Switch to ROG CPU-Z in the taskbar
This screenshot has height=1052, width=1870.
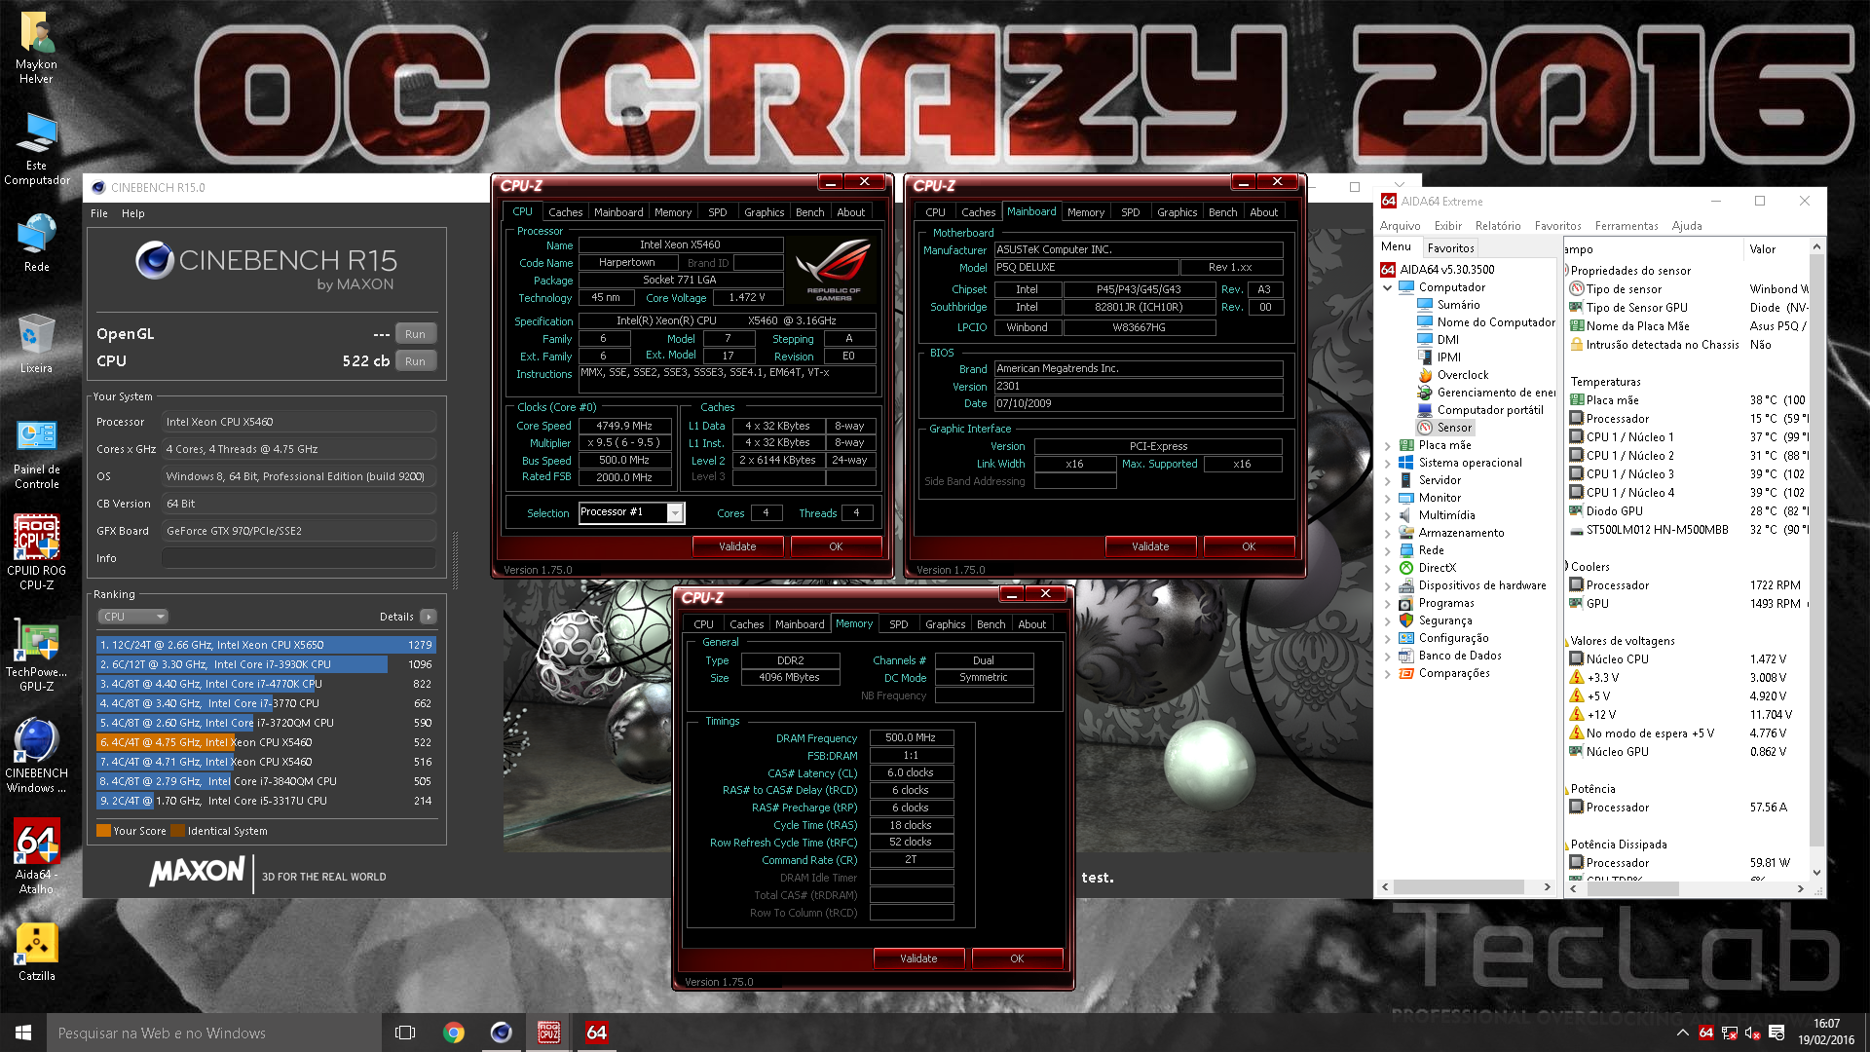[549, 1033]
